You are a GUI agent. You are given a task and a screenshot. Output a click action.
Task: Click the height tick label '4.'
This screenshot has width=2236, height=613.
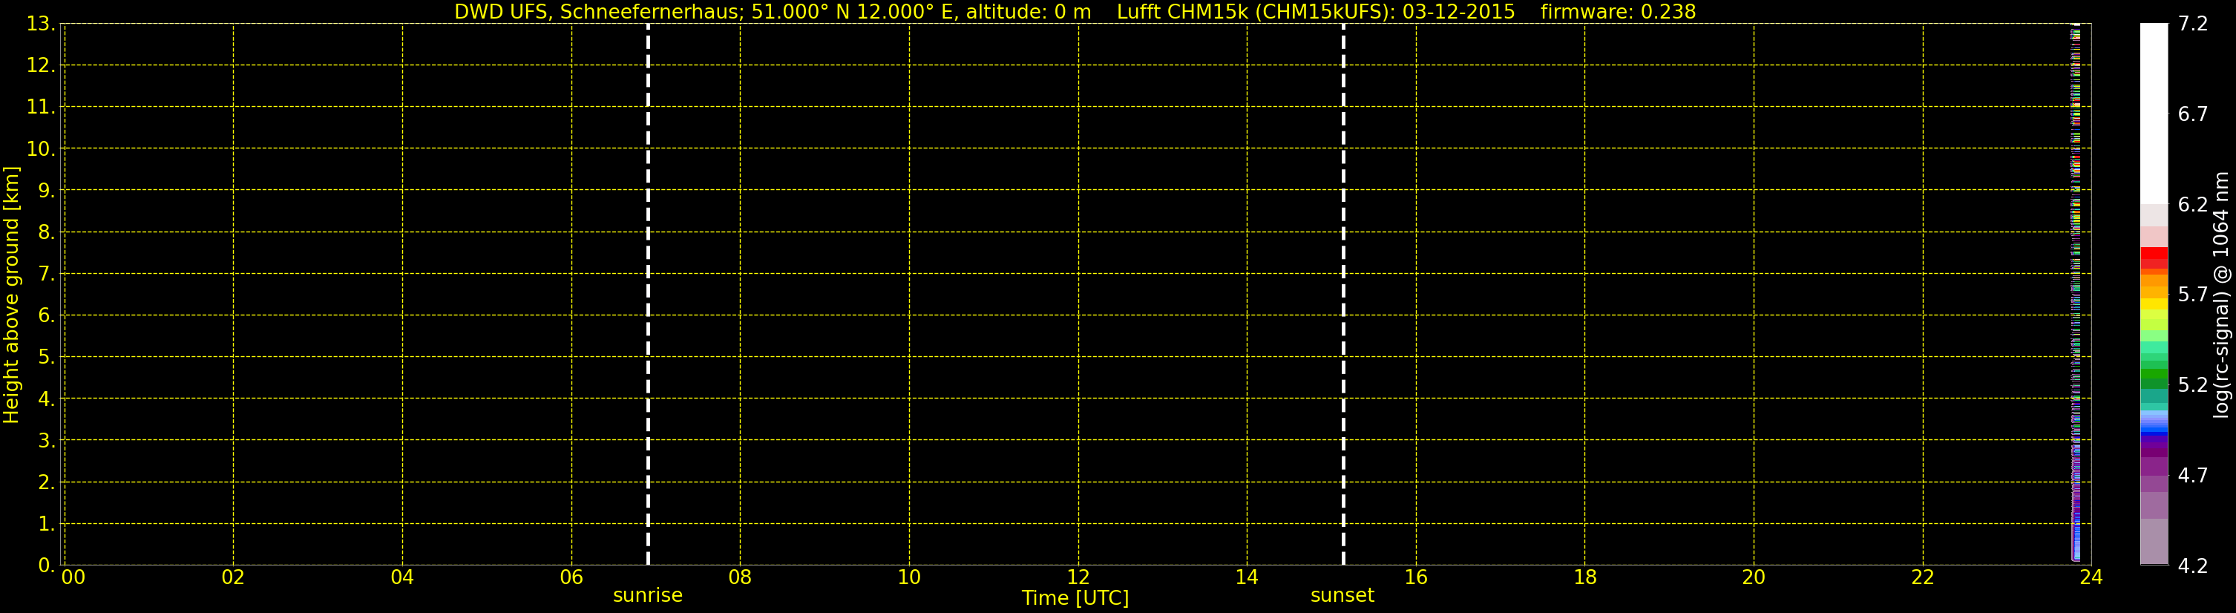tap(46, 399)
